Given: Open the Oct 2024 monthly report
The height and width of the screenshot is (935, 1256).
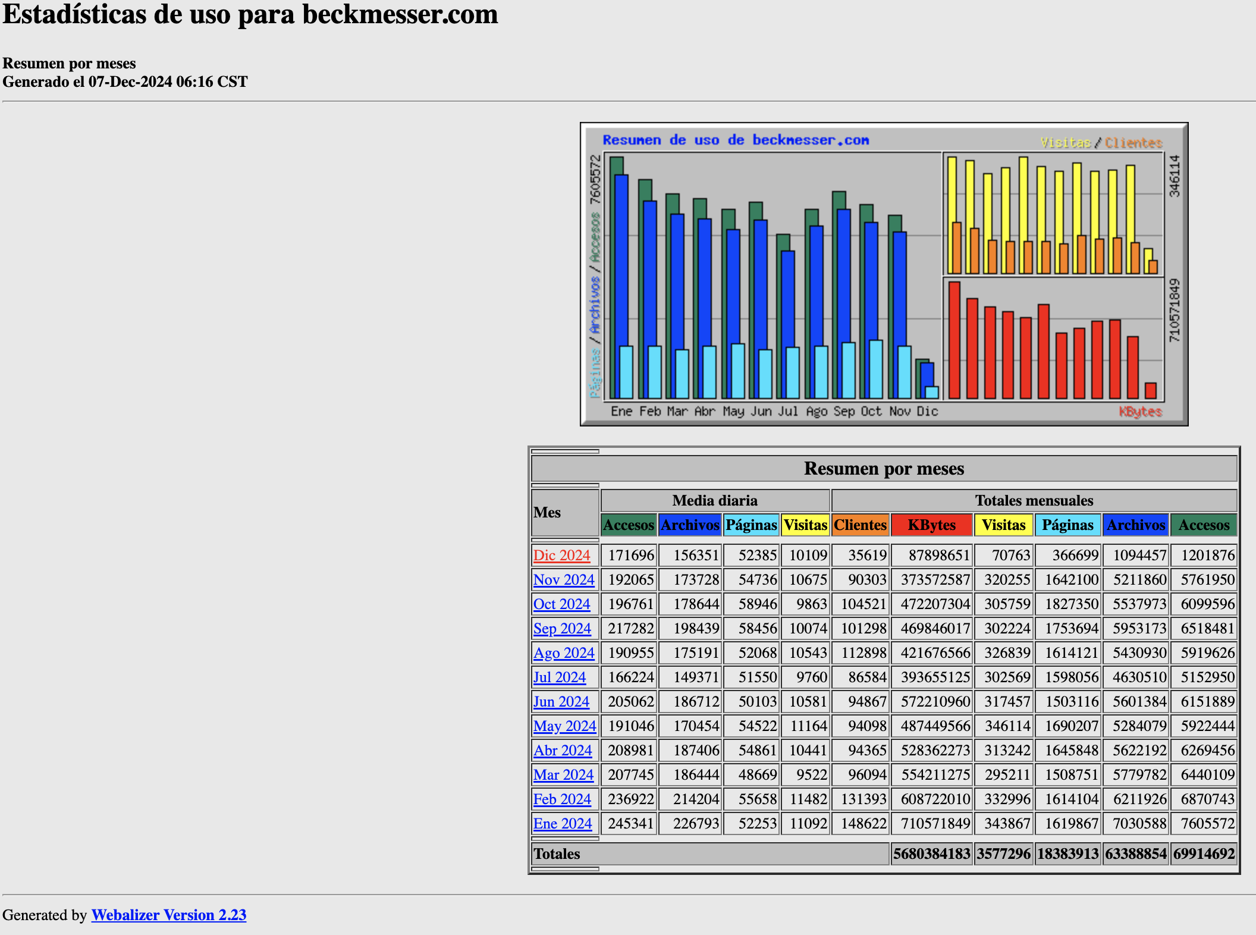Looking at the screenshot, I should (x=561, y=604).
